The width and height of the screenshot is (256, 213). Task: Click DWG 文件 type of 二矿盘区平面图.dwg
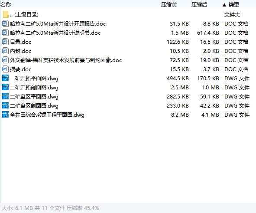(237, 97)
